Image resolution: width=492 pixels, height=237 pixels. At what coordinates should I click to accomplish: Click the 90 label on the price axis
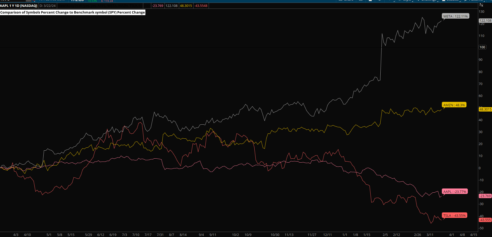(481, 60)
